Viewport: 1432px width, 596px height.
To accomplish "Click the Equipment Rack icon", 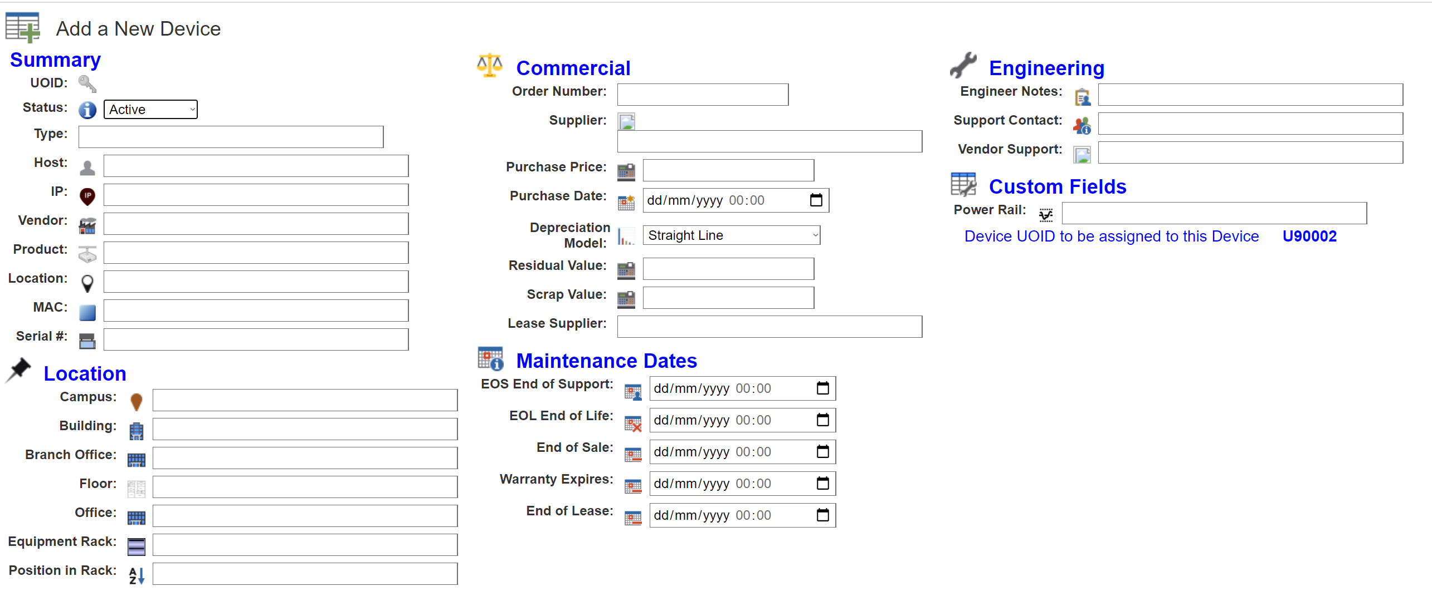I will pos(136,546).
